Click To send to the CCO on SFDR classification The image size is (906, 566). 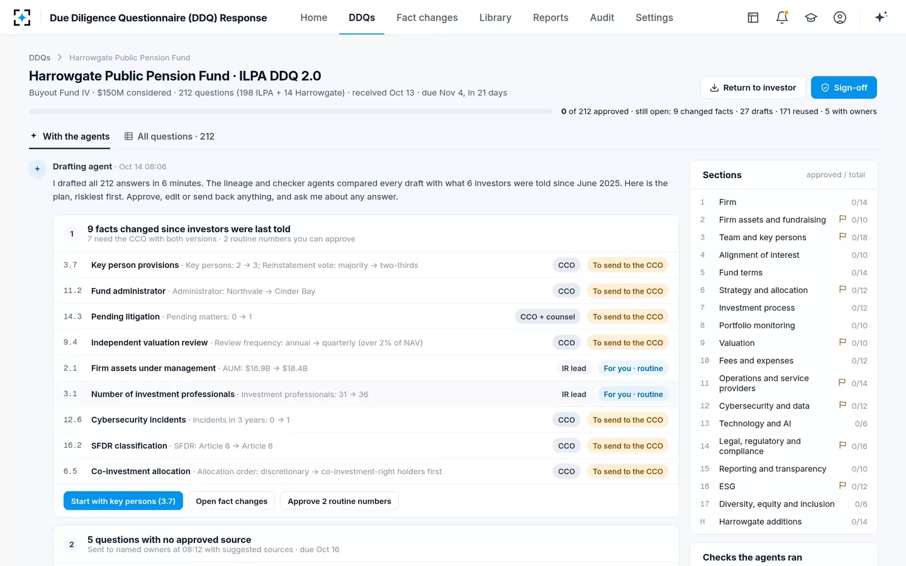[627, 446]
